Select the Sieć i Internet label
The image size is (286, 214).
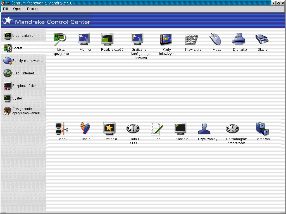click(x=23, y=73)
